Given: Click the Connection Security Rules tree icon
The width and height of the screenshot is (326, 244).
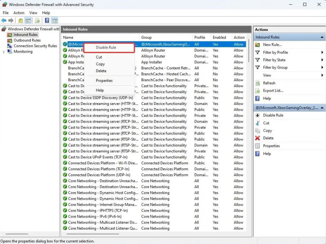Looking at the screenshot, I should tap(10, 46).
